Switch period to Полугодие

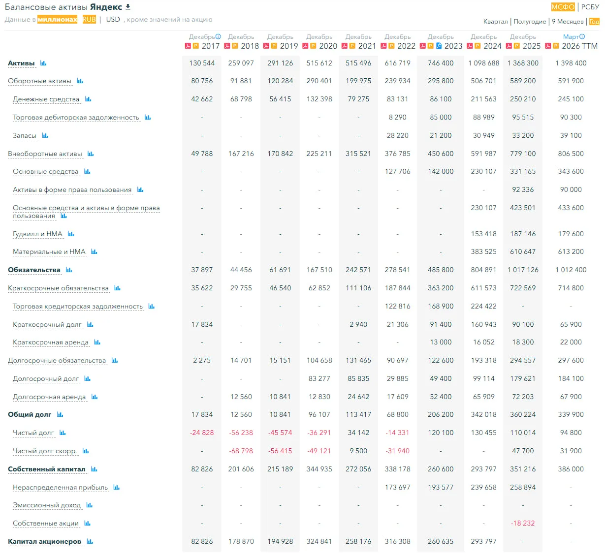coord(530,22)
